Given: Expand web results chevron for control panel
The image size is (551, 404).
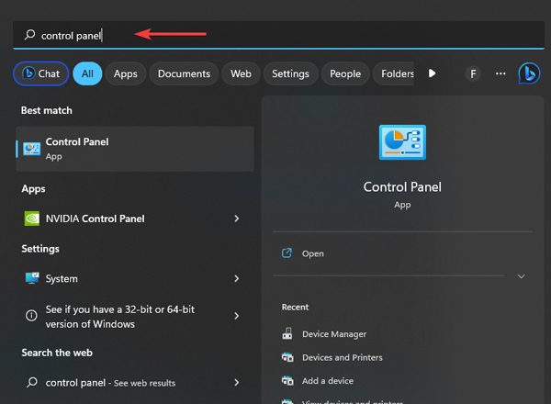Looking at the screenshot, I should (x=237, y=382).
